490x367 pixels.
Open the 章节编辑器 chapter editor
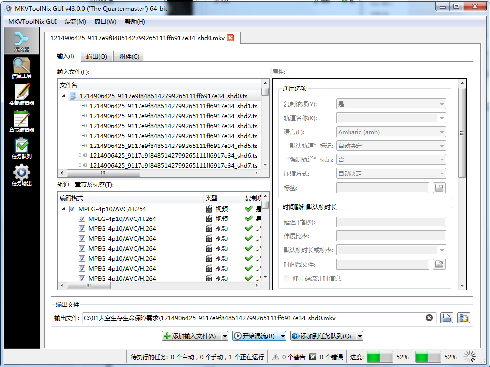coord(21,122)
